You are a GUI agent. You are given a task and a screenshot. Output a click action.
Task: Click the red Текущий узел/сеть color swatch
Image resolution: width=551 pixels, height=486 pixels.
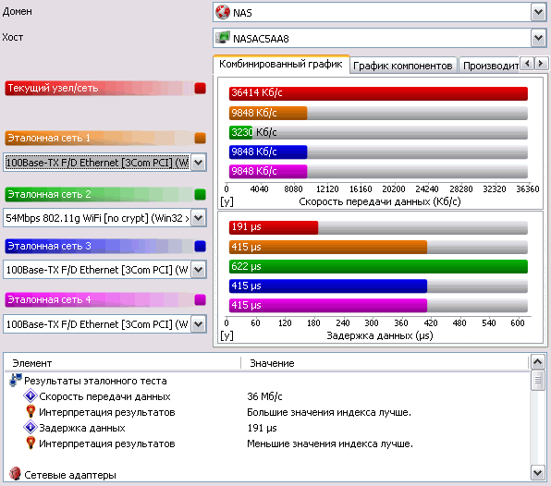pos(200,88)
